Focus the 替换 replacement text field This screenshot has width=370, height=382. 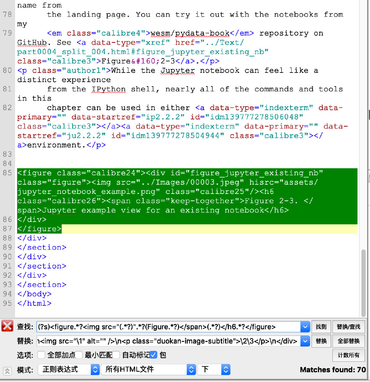(x=169, y=341)
